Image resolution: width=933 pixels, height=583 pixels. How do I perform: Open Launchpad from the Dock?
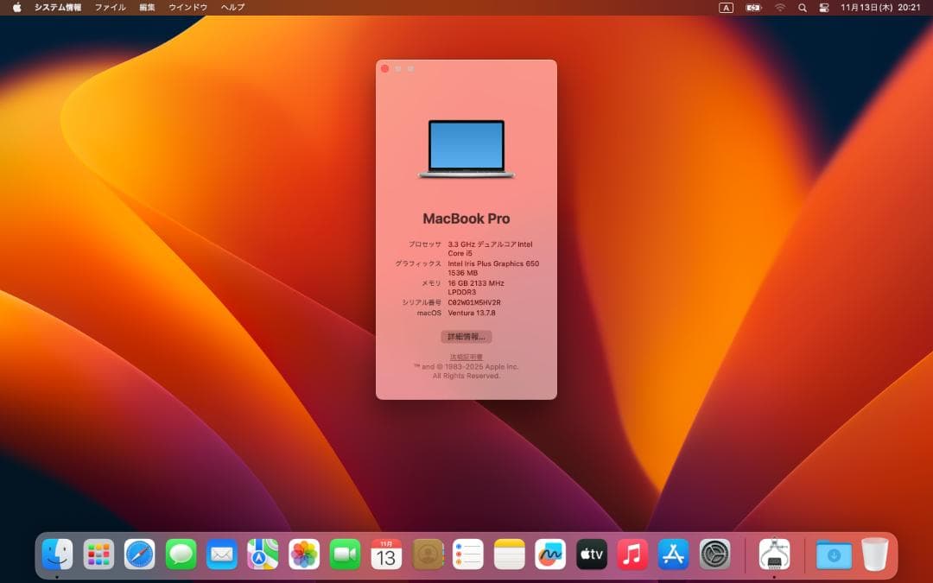pos(98,554)
